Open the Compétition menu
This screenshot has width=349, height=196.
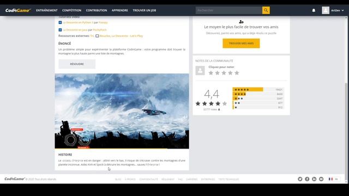coord(71,10)
